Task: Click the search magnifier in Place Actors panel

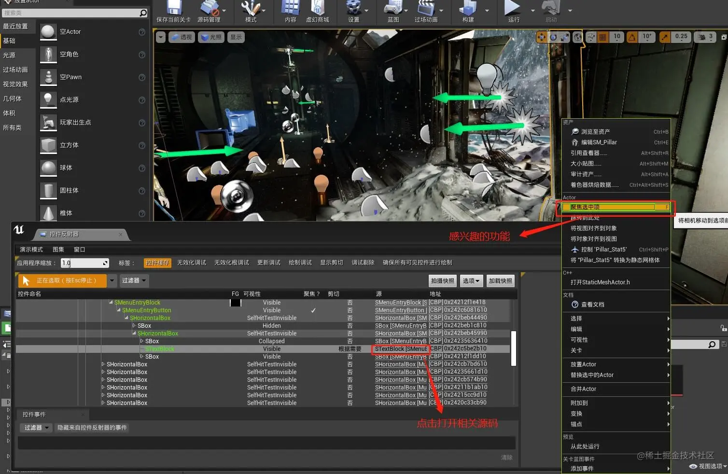Action: (143, 13)
